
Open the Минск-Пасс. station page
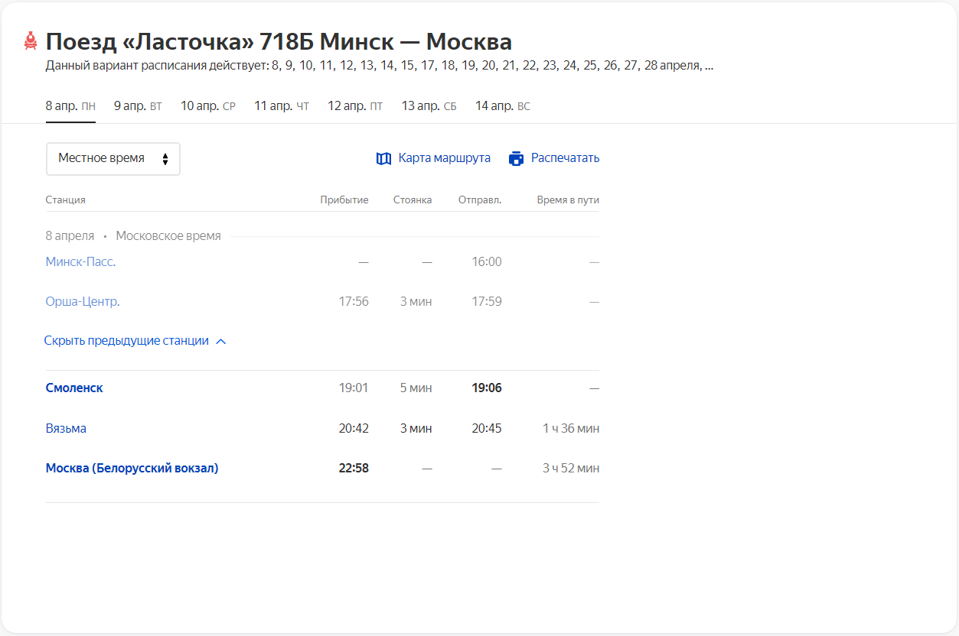[x=80, y=261]
